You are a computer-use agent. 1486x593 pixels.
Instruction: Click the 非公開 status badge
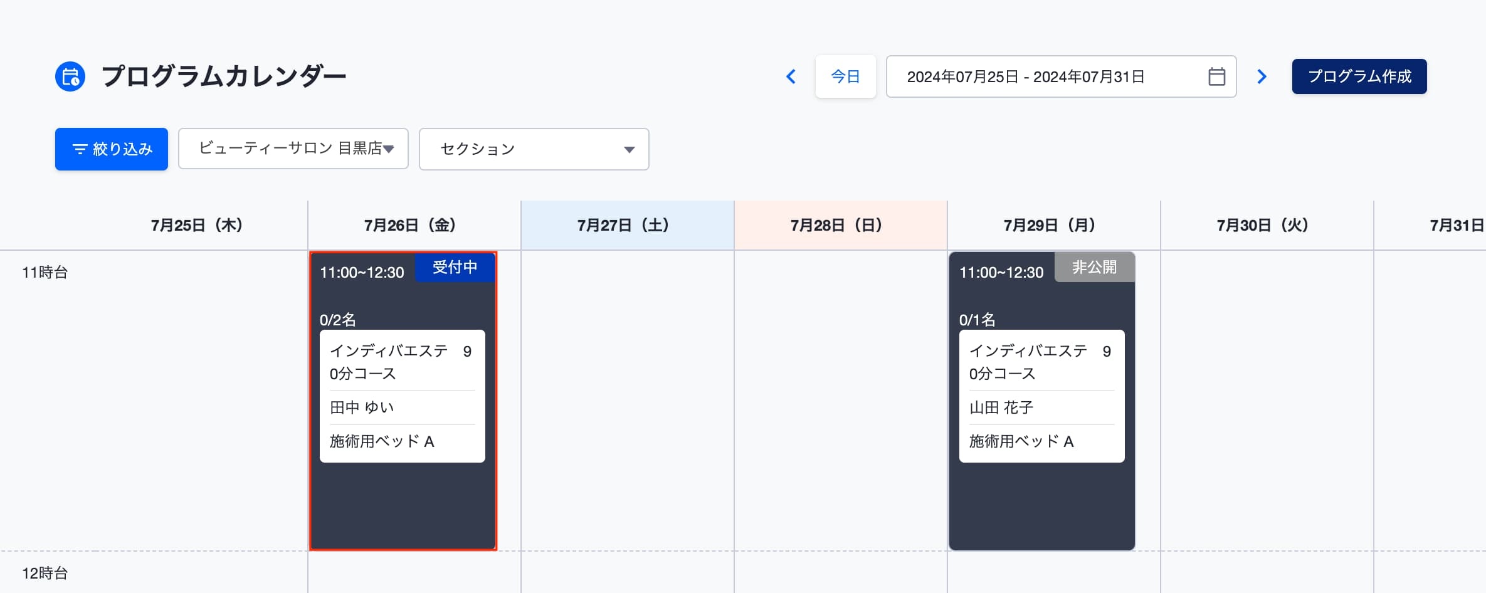pyautogui.click(x=1095, y=267)
